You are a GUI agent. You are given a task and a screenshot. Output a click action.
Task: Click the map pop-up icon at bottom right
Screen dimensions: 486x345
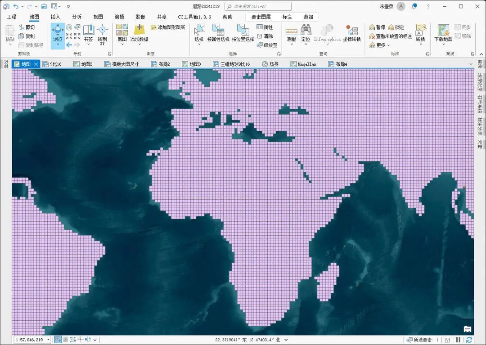tap(468, 329)
